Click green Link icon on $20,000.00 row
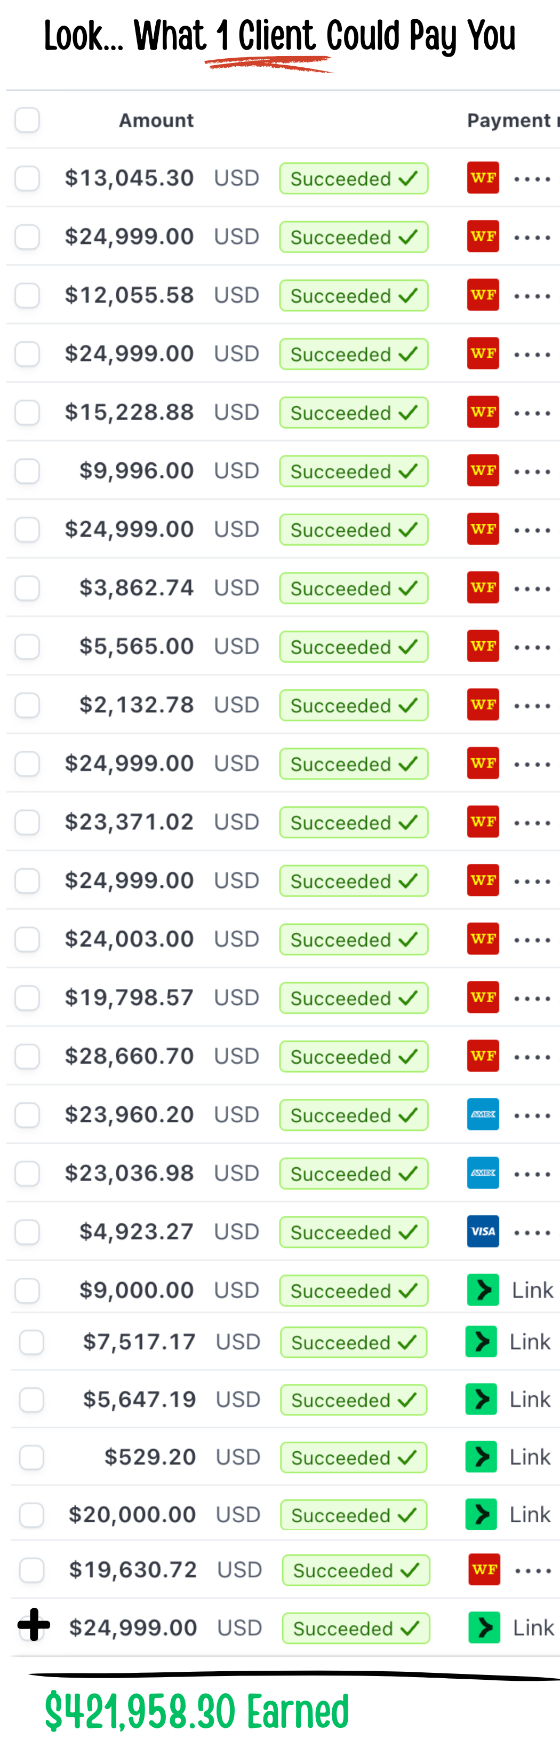 pyautogui.click(x=482, y=1514)
